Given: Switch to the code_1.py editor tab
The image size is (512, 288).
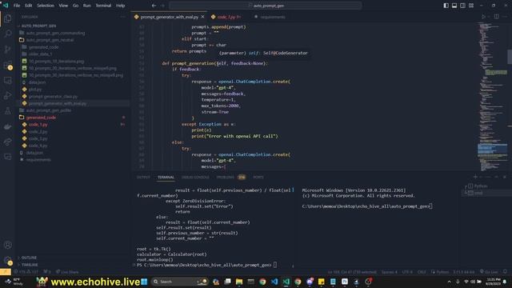Looking at the screenshot, I should (226, 17).
